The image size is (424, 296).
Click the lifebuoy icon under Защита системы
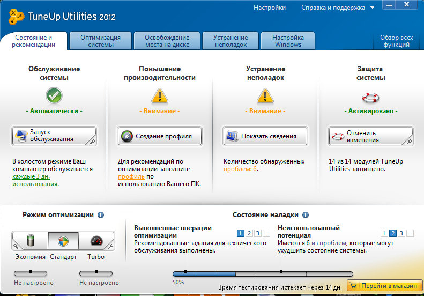pos(370,98)
